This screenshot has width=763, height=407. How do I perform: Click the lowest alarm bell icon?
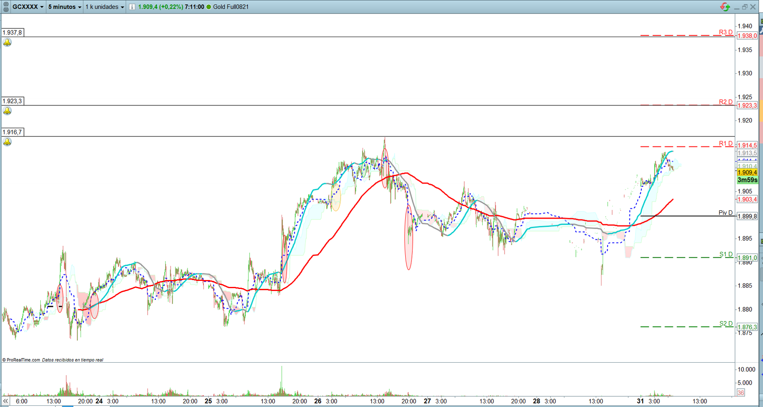click(x=7, y=141)
